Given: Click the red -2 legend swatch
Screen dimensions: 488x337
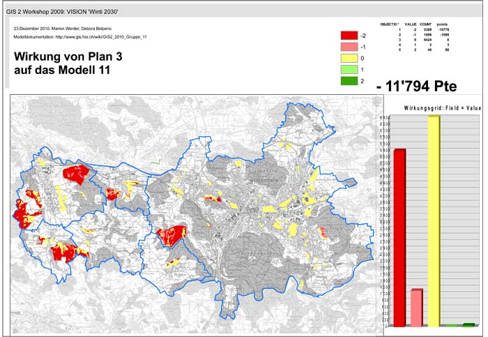Looking at the screenshot, I should tap(348, 35).
